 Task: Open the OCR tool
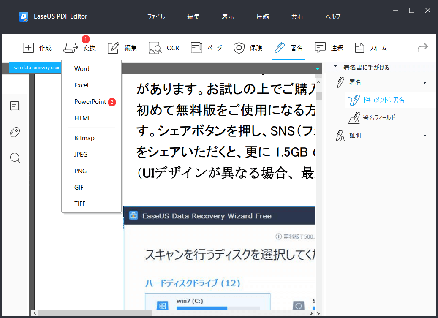[x=164, y=48]
